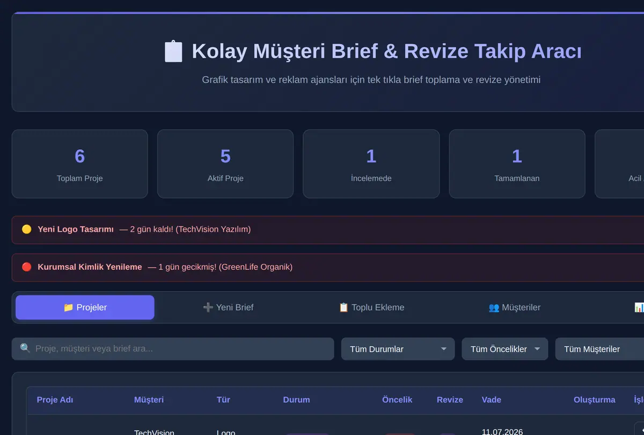
Task: Click the clipboard icon in the header
Action: click(x=173, y=51)
